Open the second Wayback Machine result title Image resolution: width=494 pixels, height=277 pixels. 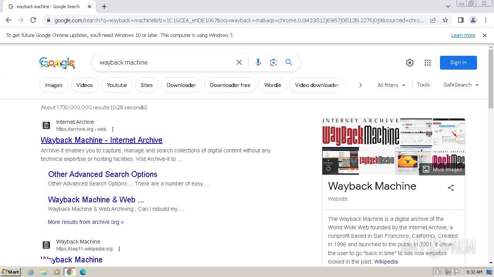coord(72,260)
